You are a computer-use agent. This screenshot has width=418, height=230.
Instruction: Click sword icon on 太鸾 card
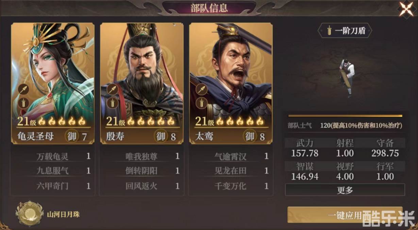(202, 102)
